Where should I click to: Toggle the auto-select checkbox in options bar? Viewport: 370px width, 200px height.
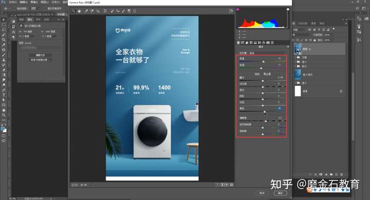coord(15,9)
